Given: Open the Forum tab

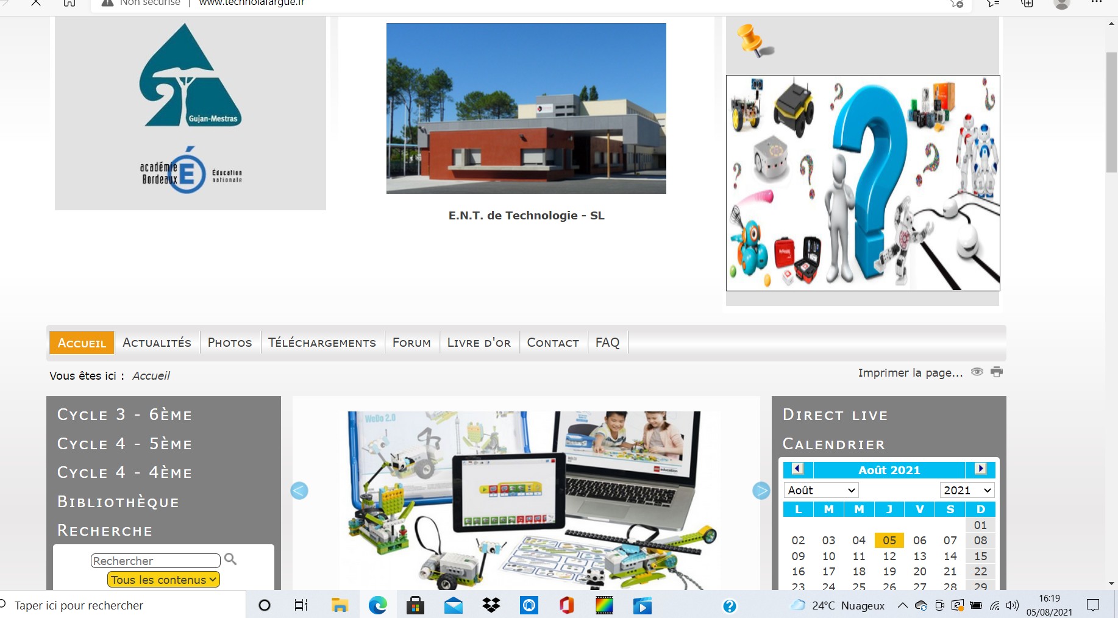Looking at the screenshot, I should (411, 343).
